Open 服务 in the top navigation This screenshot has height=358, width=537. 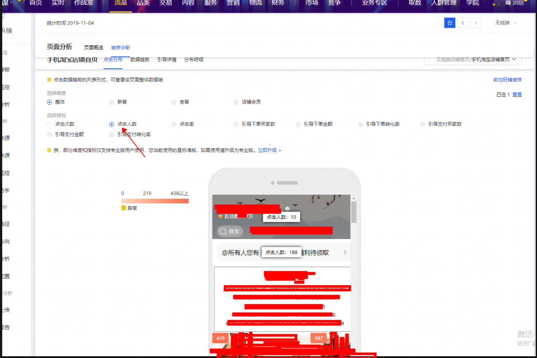point(210,3)
